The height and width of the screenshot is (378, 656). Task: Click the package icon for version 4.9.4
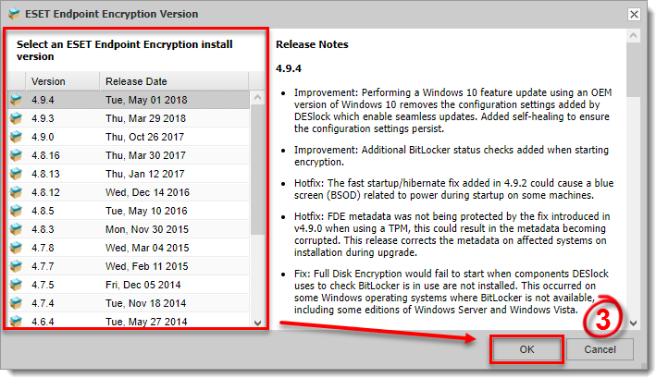tap(17, 100)
